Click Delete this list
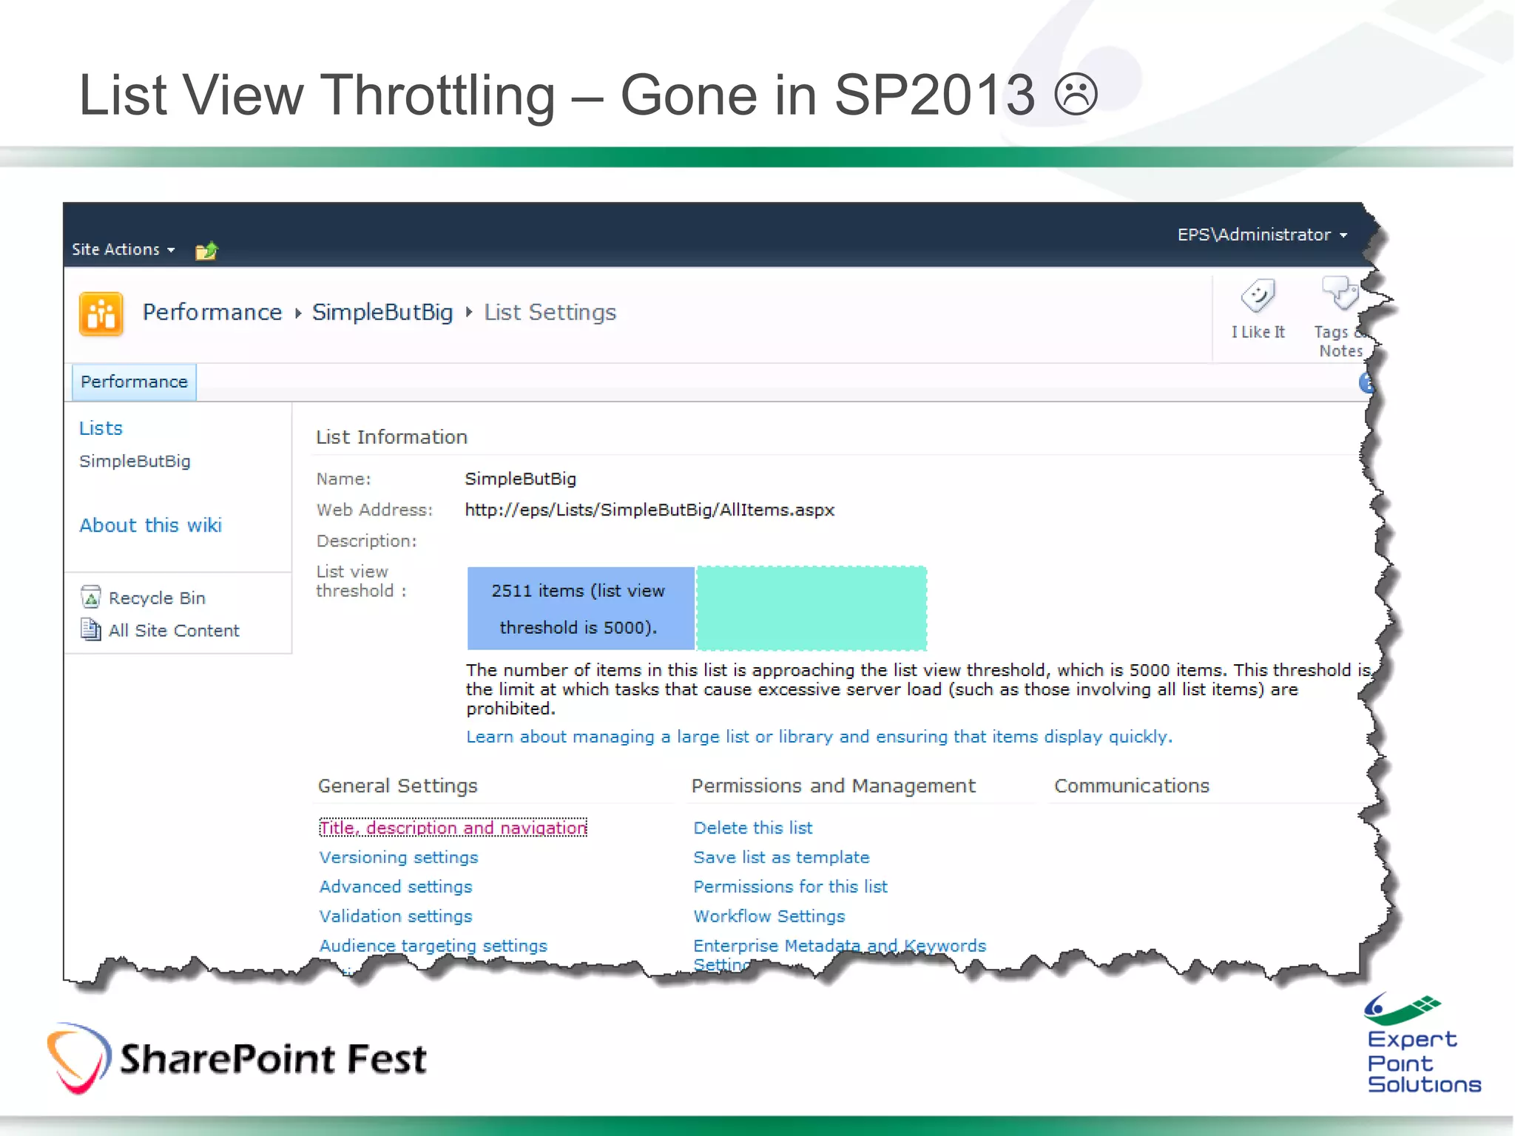Screen dimensions: 1515x1136 coord(753,828)
